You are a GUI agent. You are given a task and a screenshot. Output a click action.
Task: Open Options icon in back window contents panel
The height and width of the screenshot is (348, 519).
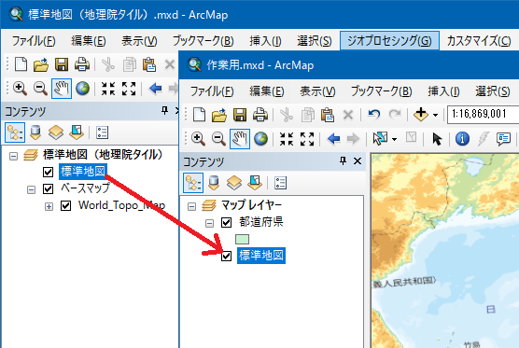click(x=102, y=132)
